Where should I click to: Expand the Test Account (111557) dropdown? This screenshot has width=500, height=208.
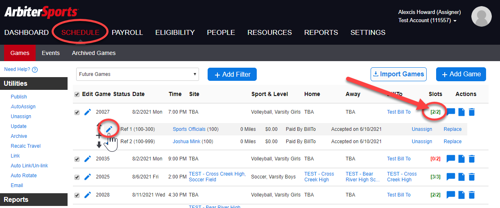[428, 21]
